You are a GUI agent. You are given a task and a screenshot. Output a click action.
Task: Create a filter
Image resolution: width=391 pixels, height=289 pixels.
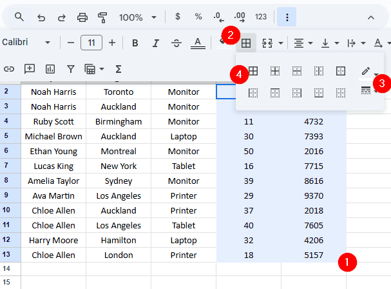(x=71, y=69)
